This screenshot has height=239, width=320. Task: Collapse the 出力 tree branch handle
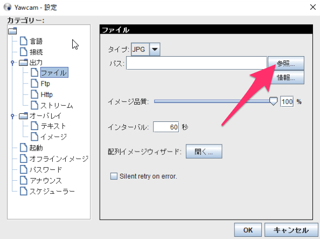click(12, 63)
